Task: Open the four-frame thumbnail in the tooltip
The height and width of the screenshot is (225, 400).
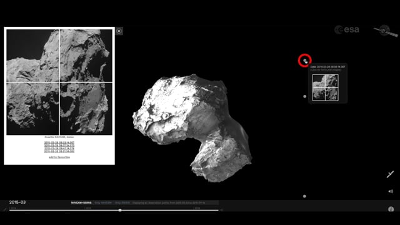Action: tap(326, 87)
